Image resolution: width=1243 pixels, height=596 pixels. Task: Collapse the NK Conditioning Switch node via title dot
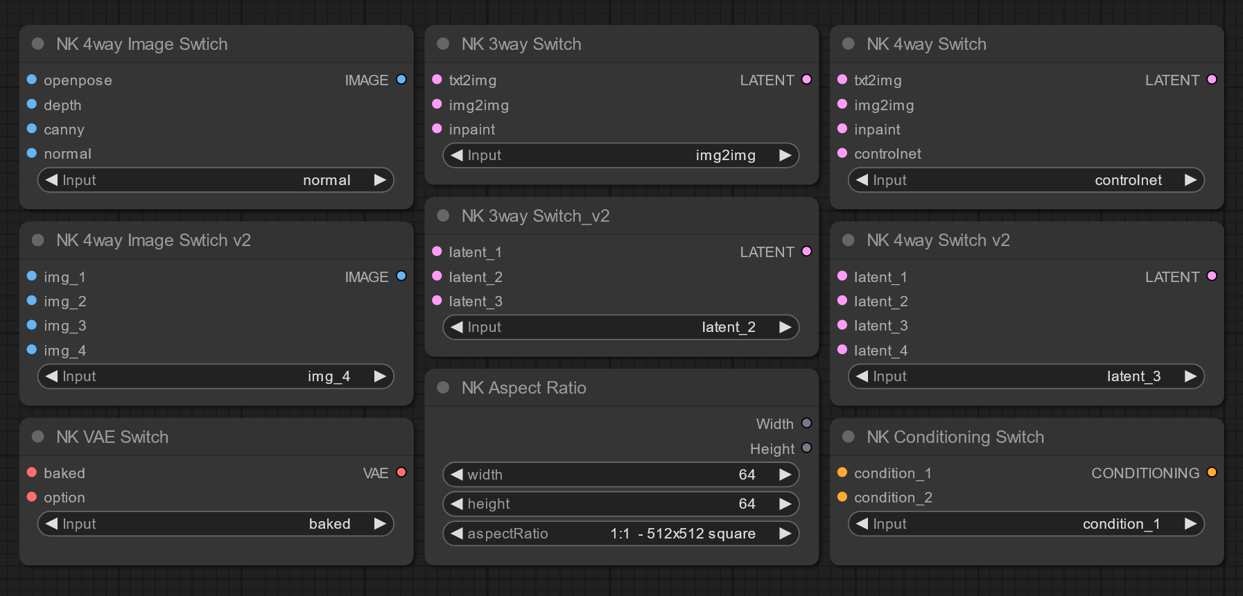click(x=849, y=437)
